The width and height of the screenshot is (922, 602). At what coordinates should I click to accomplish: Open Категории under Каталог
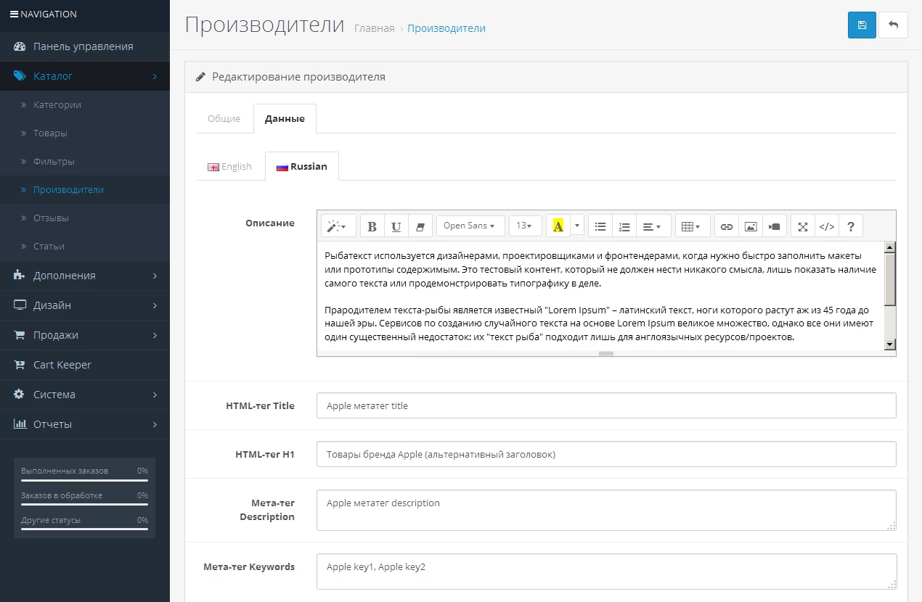(x=85, y=104)
